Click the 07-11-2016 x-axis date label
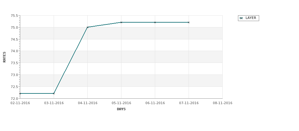 point(189,103)
